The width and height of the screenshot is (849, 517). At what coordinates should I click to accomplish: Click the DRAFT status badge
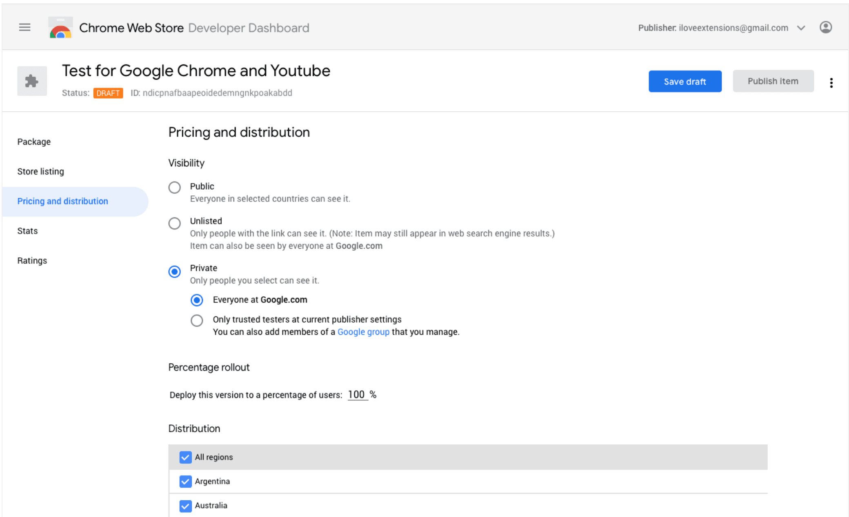click(108, 93)
